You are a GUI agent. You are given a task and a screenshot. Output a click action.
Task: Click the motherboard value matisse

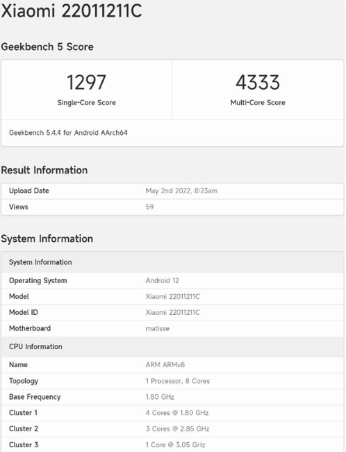[157, 328]
